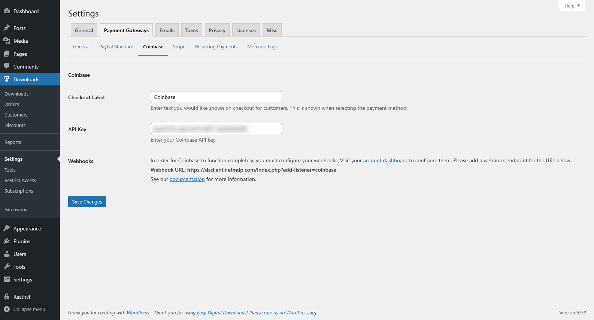Open the WordPress footer link
Image resolution: width=594 pixels, height=320 pixels.
(x=138, y=313)
